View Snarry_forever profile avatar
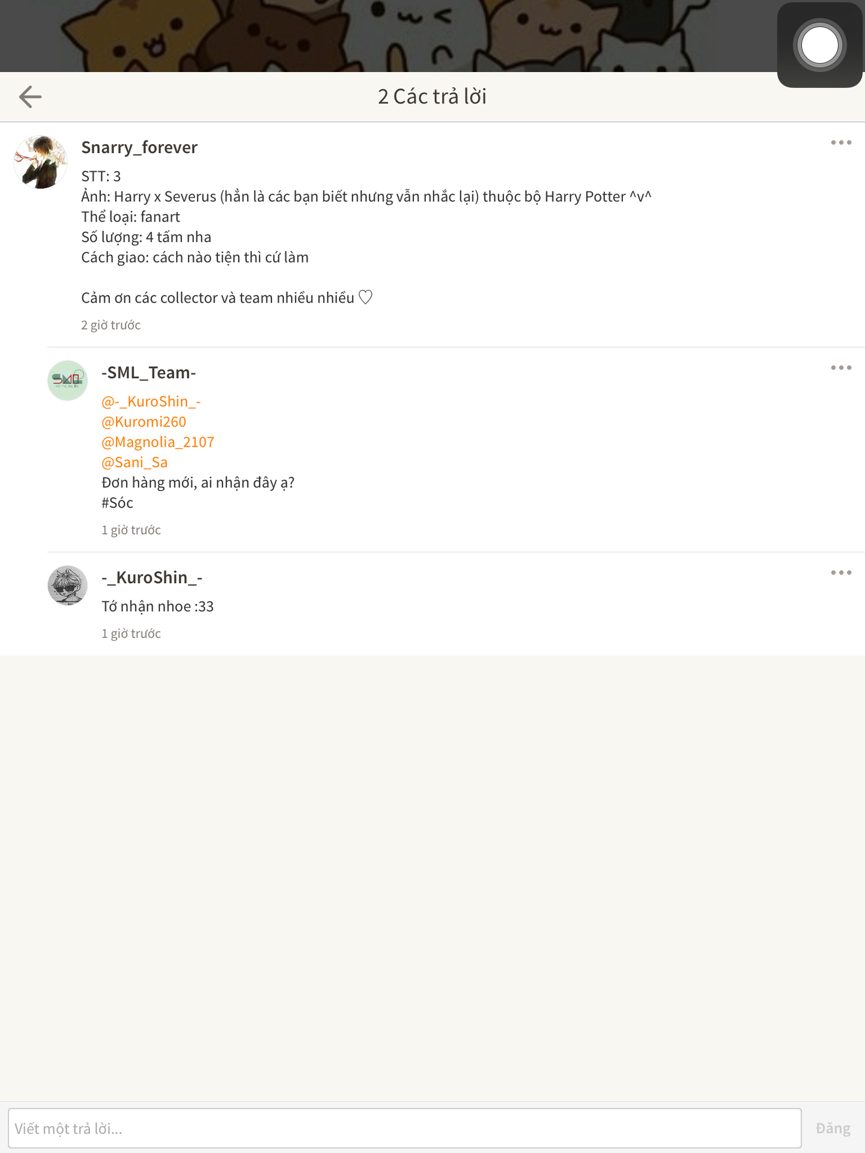 pyautogui.click(x=40, y=162)
